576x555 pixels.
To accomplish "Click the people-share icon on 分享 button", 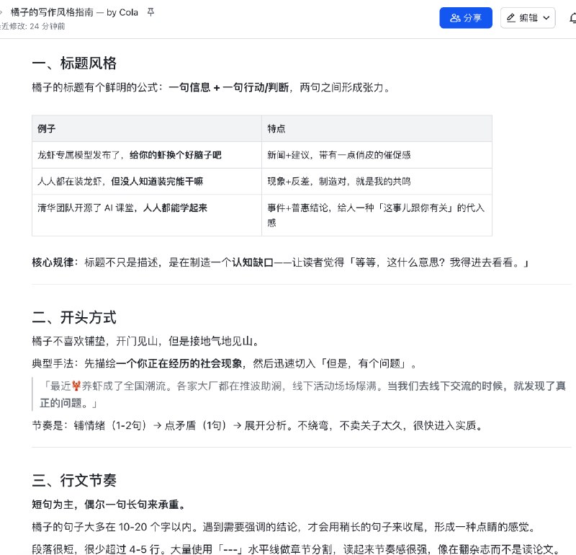I will pos(455,18).
